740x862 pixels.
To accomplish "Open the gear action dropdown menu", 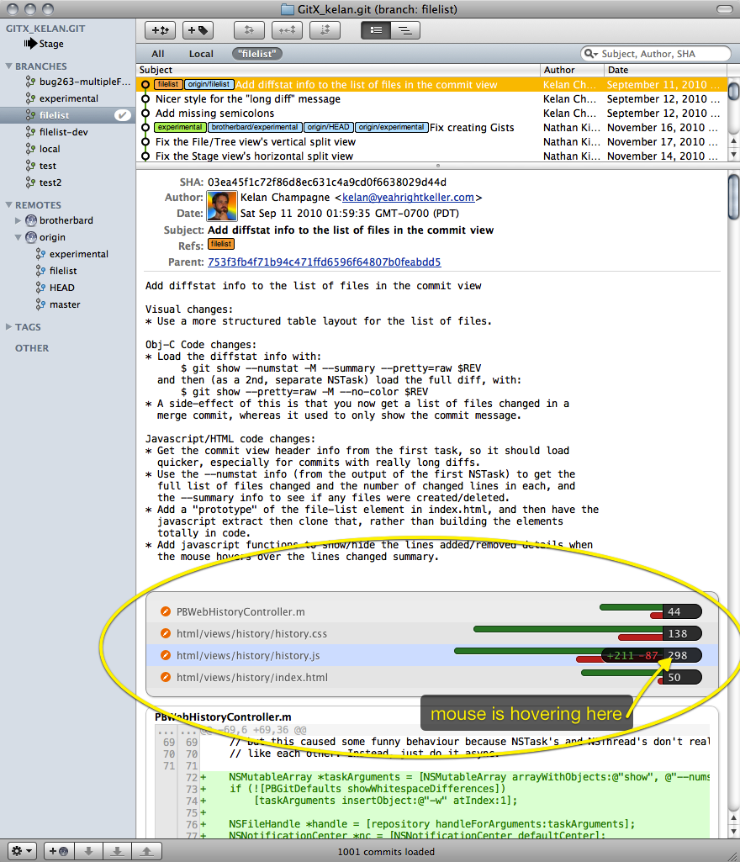I will point(22,851).
